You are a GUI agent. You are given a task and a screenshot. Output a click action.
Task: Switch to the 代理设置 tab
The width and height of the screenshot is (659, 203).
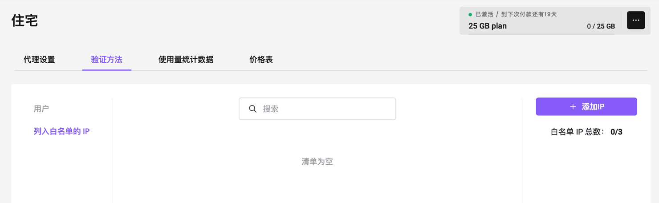[x=39, y=60]
